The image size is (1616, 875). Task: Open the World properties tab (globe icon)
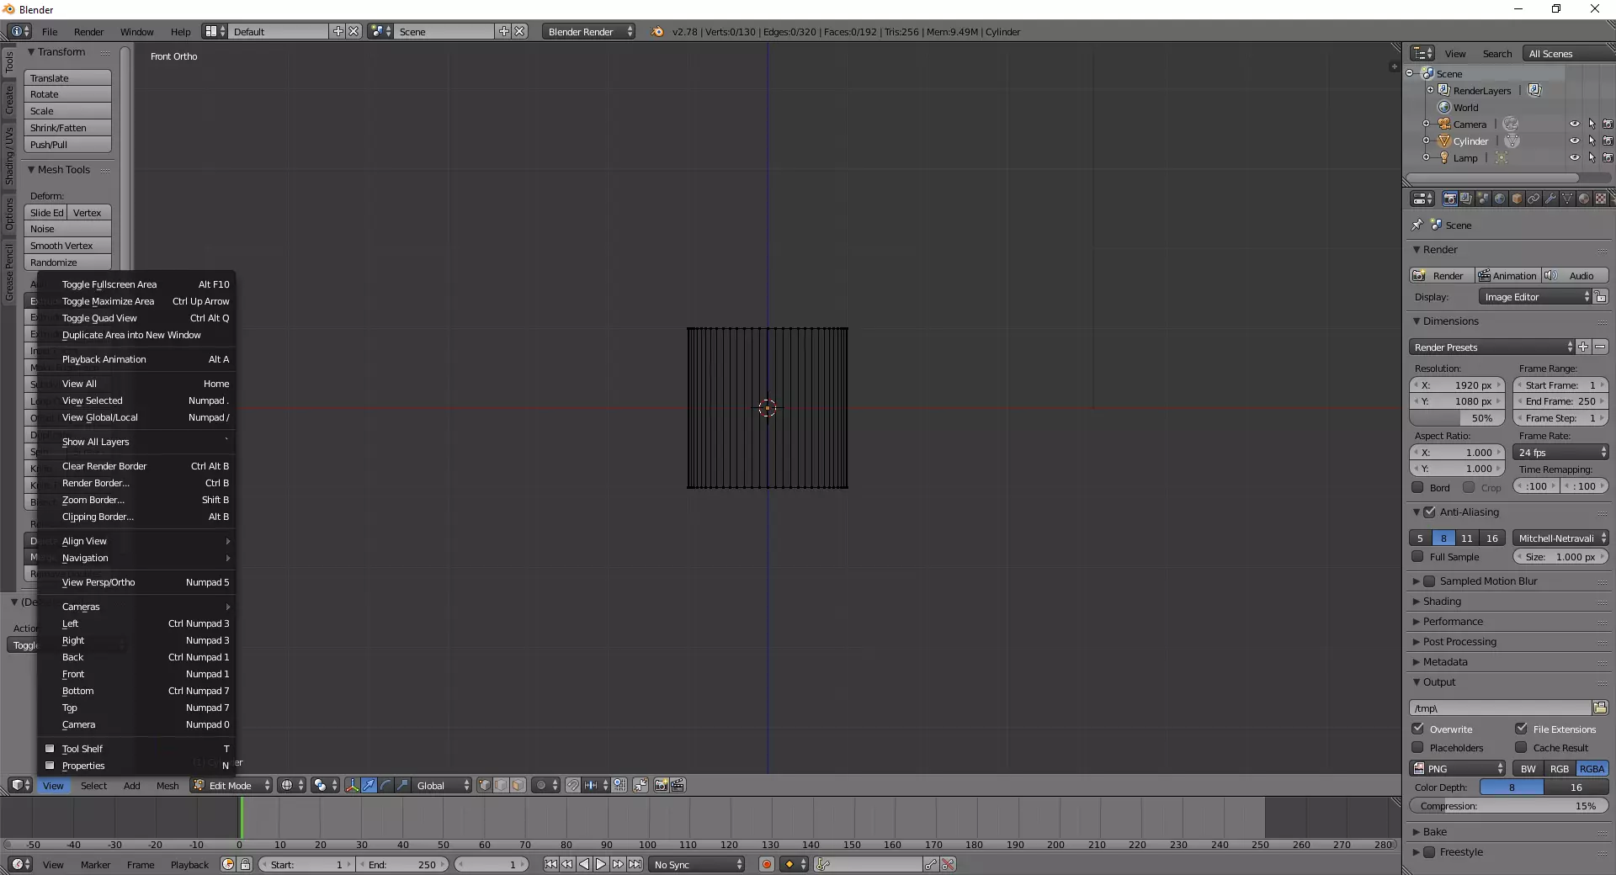[1500, 199]
